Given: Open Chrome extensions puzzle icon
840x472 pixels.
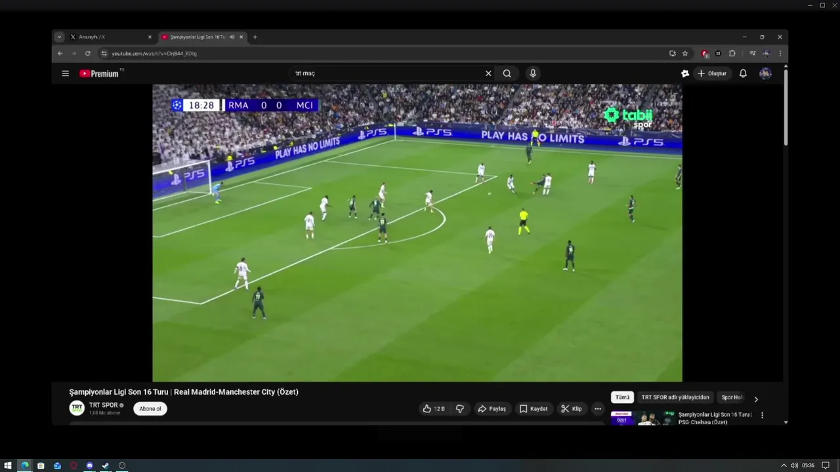Looking at the screenshot, I should click(732, 53).
